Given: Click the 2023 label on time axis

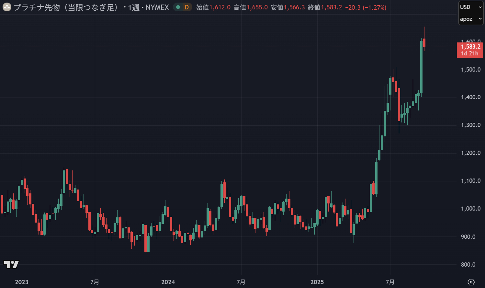Looking at the screenshot, I should point(22,282).
